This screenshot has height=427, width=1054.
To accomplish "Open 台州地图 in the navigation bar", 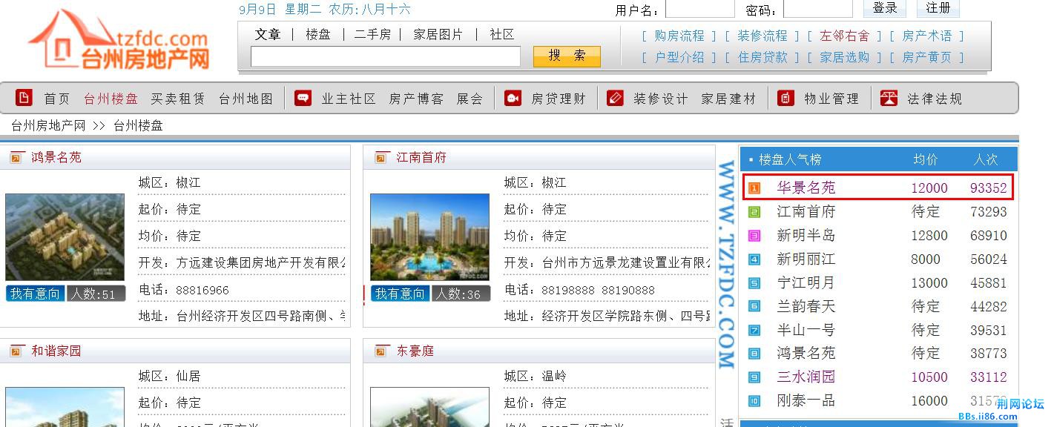I will (x=246, y=99).
